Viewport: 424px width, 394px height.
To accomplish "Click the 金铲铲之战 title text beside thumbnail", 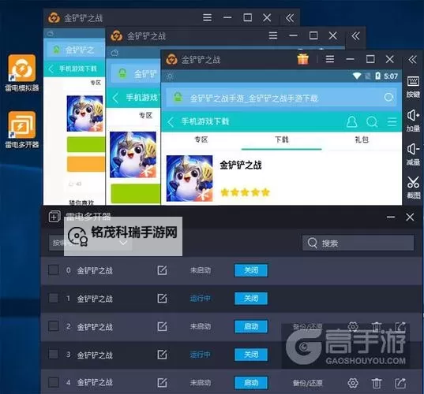I will (241, 165).
